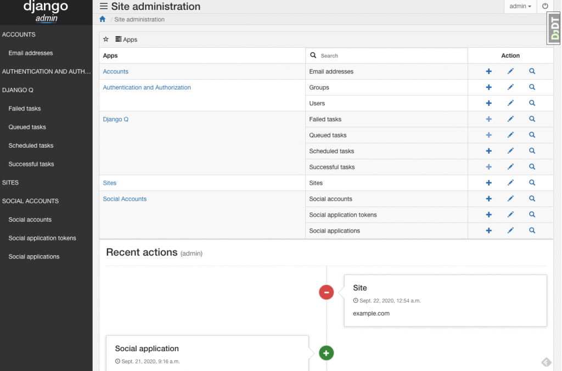Image resolution: width=562 pixels, height=371 pixels.
Task: Open Authentication and Authorization app link
Action: pyautogui.click(x=147, y=87)
